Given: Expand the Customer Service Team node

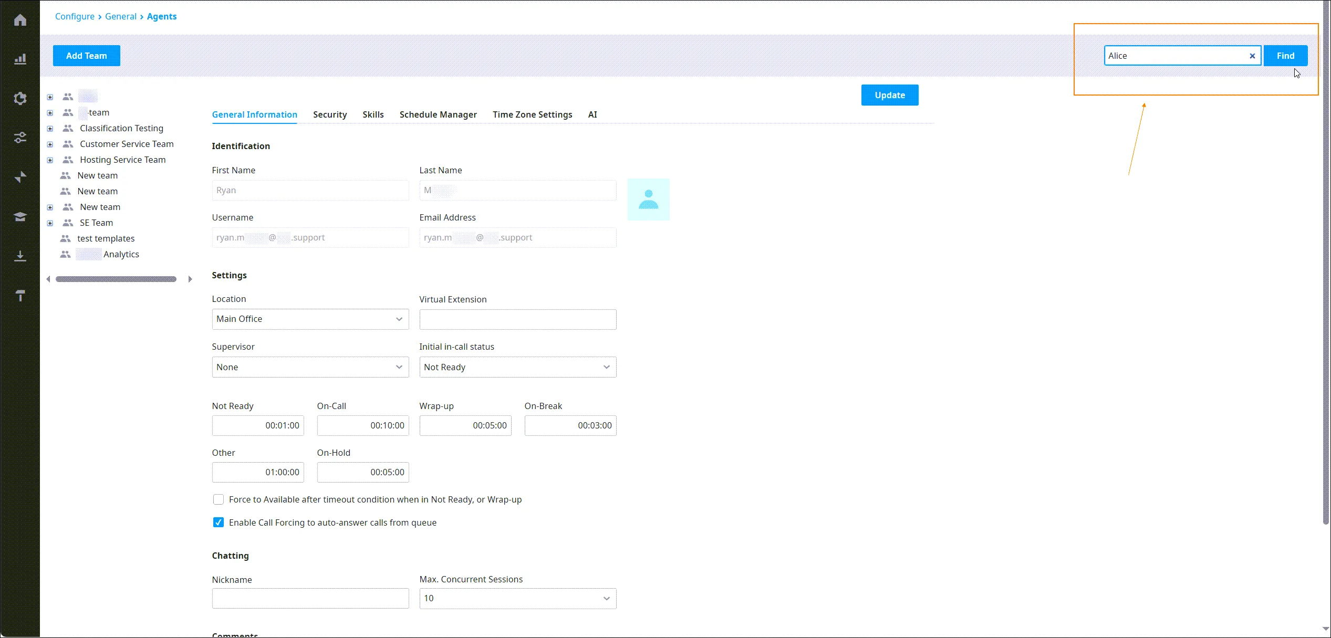Looking at the screenshot, I should click(x=50, y=144).
